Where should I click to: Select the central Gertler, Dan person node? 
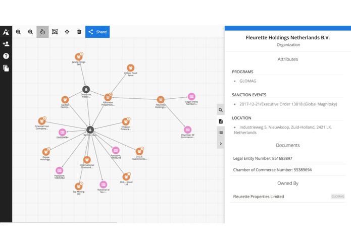click(90, 130)
